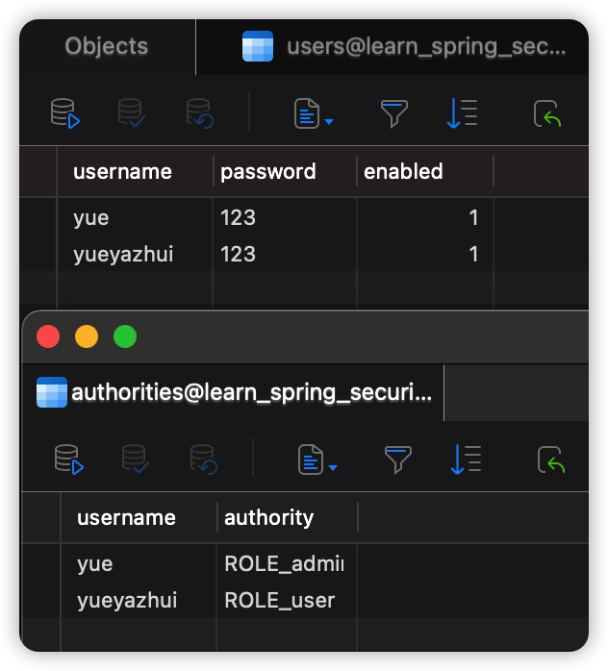Click Sort icon in authorities toolbar

466,460
